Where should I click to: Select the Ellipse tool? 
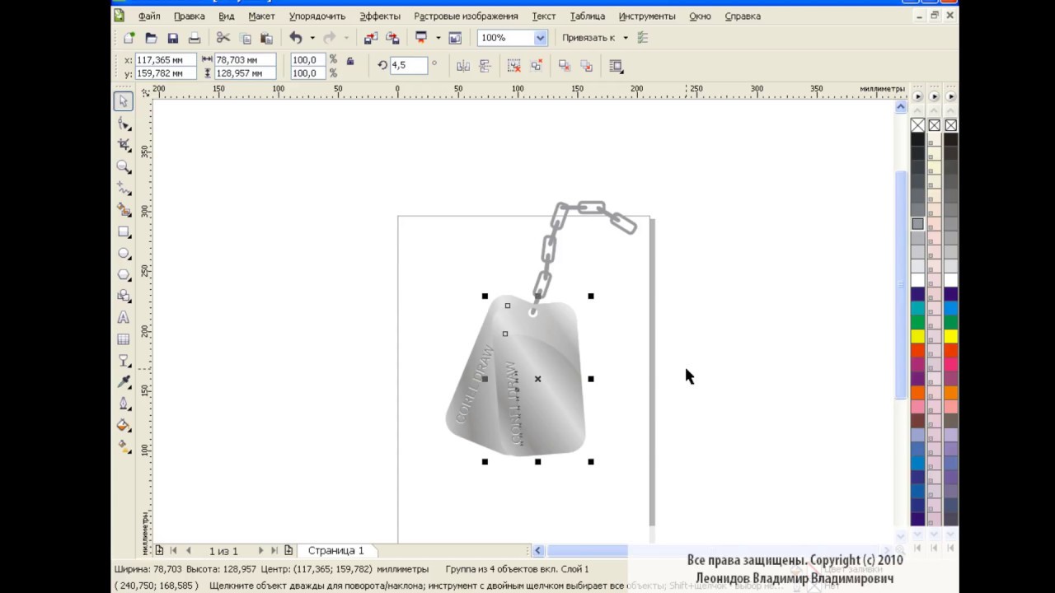[124, 254]
